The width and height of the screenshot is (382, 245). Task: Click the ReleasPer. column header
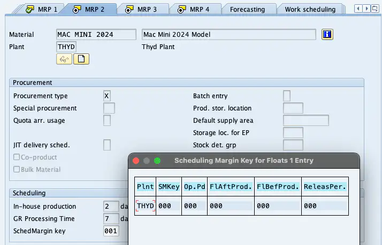point(325,187)
